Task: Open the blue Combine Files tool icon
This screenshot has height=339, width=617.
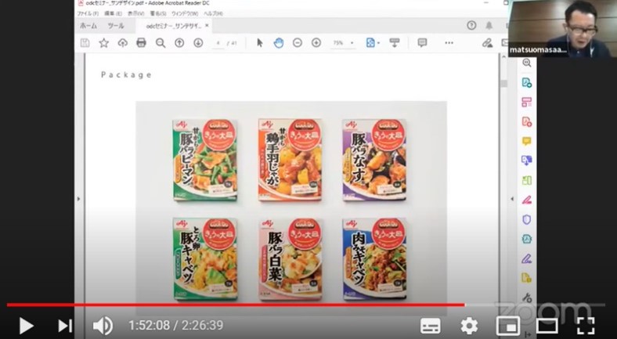Action: (x=526, y=160)
